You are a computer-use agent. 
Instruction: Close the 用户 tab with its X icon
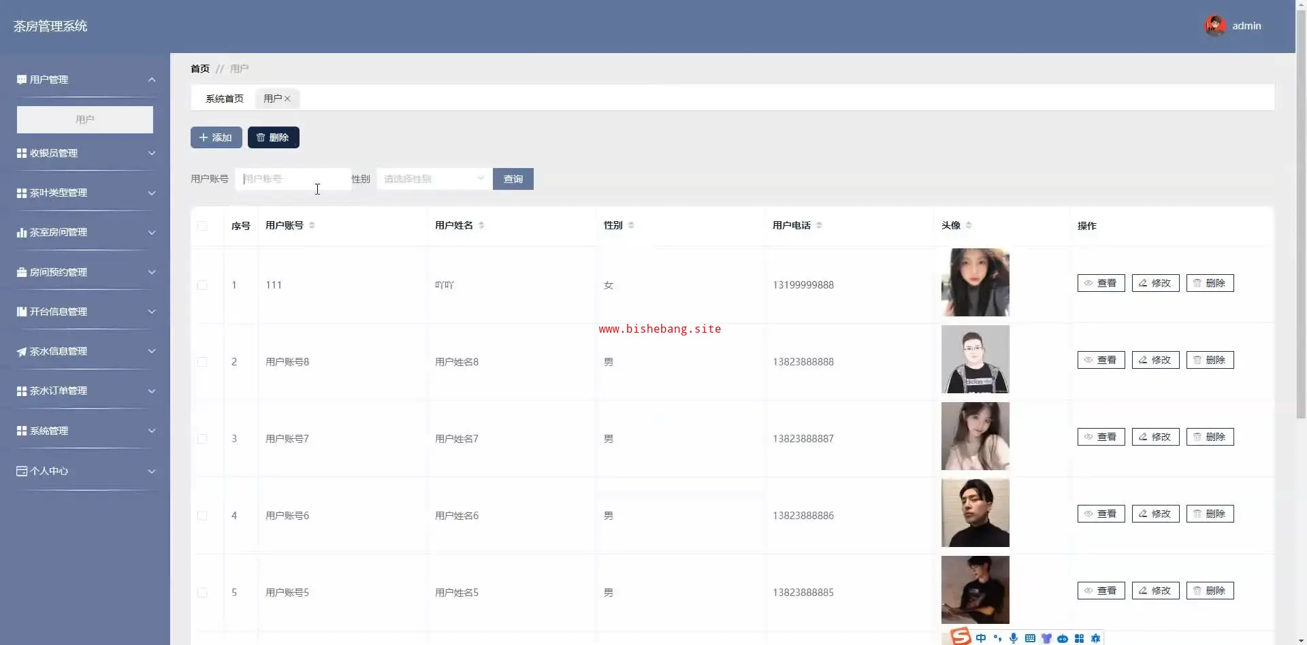tap(287, 99)
